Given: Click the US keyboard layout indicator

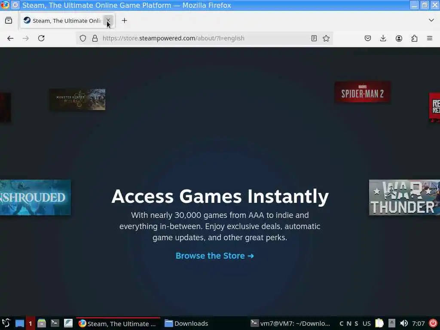Looking at the screenshot, I should pyautogui.click(x=367, y=324).
